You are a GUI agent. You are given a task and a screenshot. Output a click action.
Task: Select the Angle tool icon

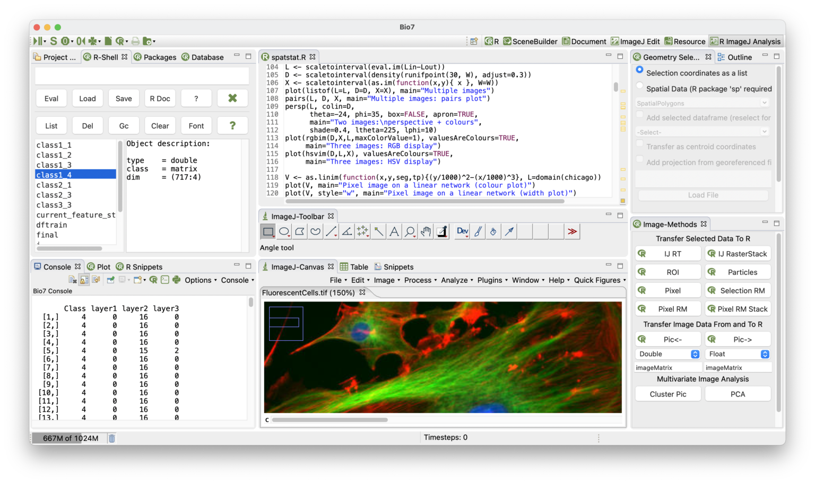pyautogui.click(x=347, y=231)
